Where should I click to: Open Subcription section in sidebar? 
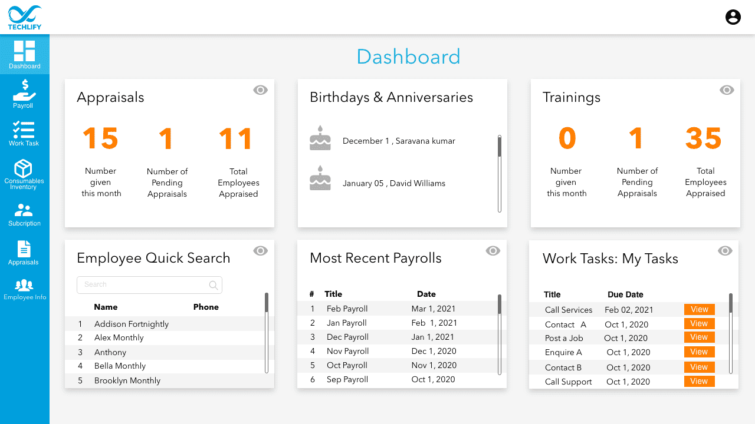24,215
